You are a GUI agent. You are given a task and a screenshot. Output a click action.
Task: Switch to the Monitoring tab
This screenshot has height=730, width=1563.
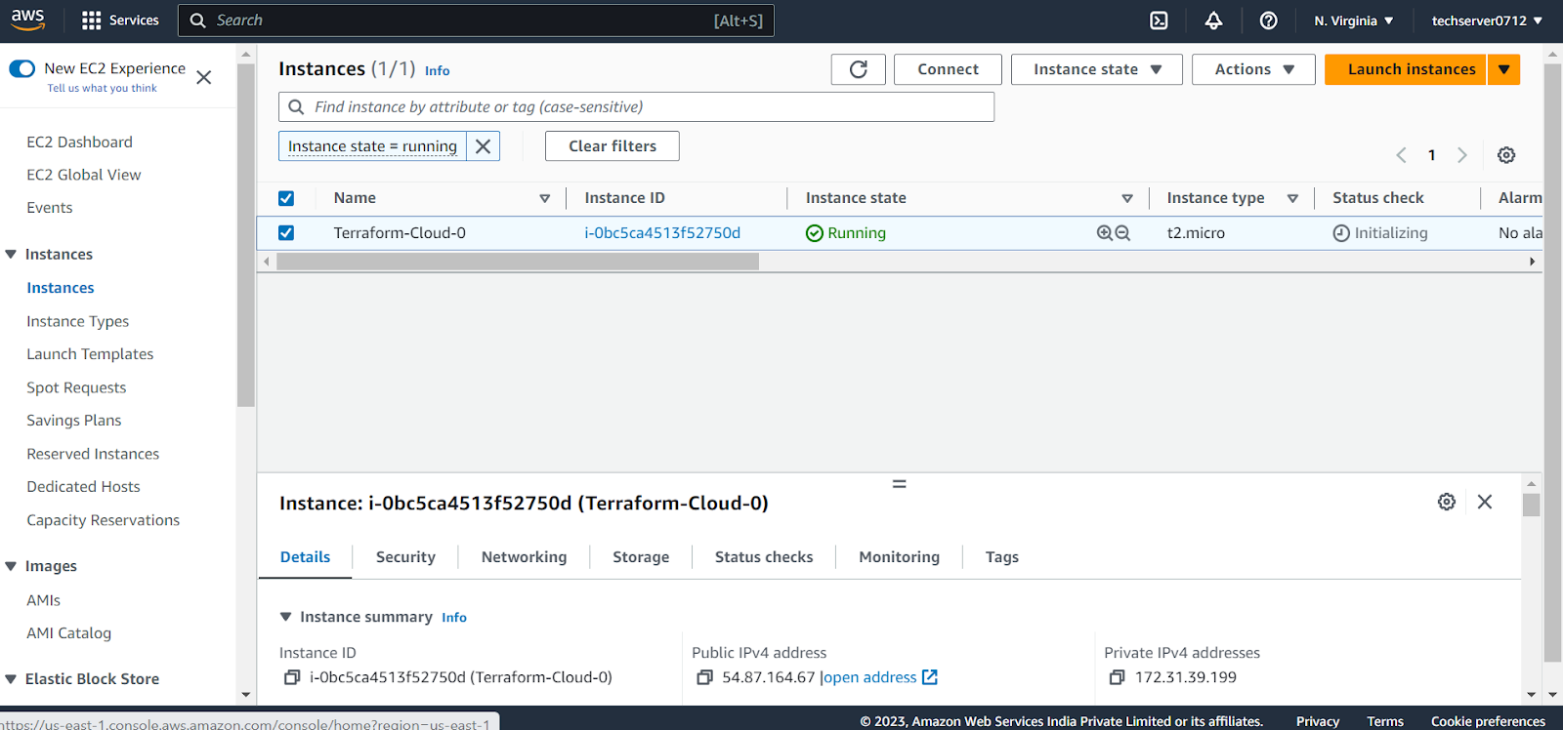[x=899, y=557]
